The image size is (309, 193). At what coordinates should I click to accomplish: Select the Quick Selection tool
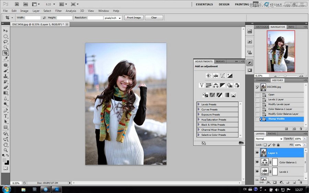click(x=5, y=47)
